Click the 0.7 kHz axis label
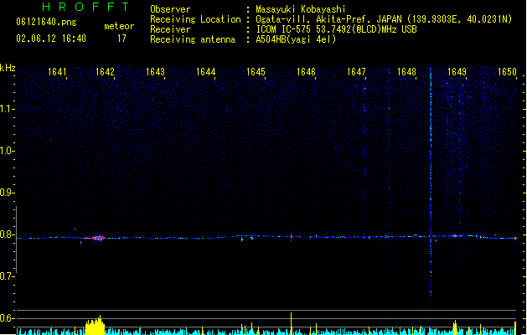 pos(6,276)
